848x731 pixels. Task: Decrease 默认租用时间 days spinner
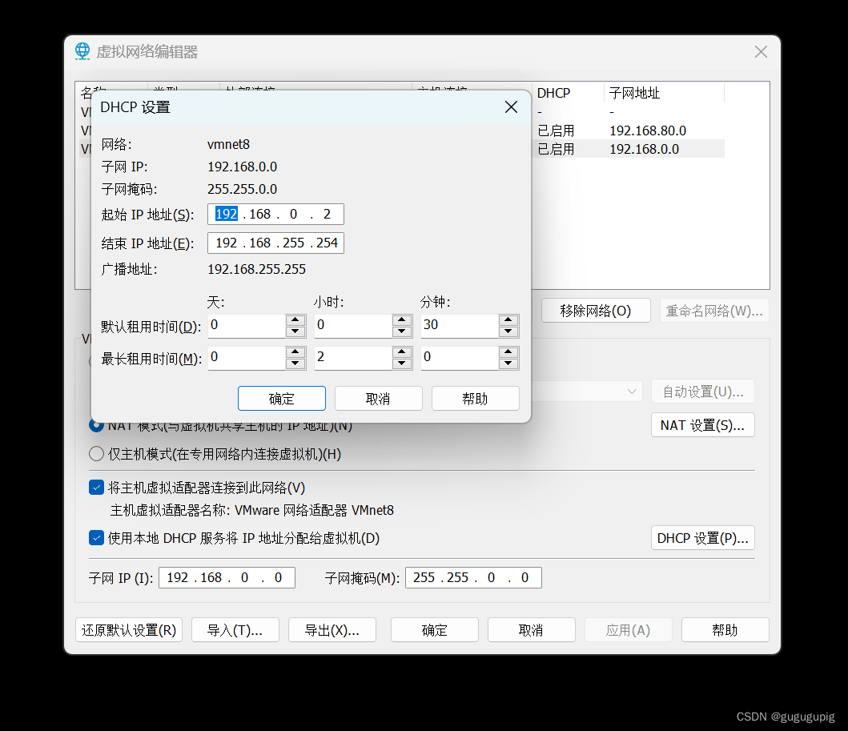(x=295, y=331)
